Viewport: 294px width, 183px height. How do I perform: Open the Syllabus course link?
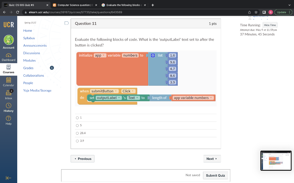[x=29, y=38]
